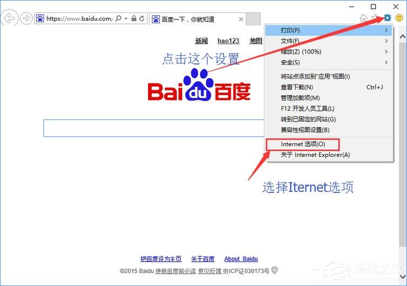Expand the 缩放(Z) submenu arrow
Viewport: 407px width, 286px height.
386,52
